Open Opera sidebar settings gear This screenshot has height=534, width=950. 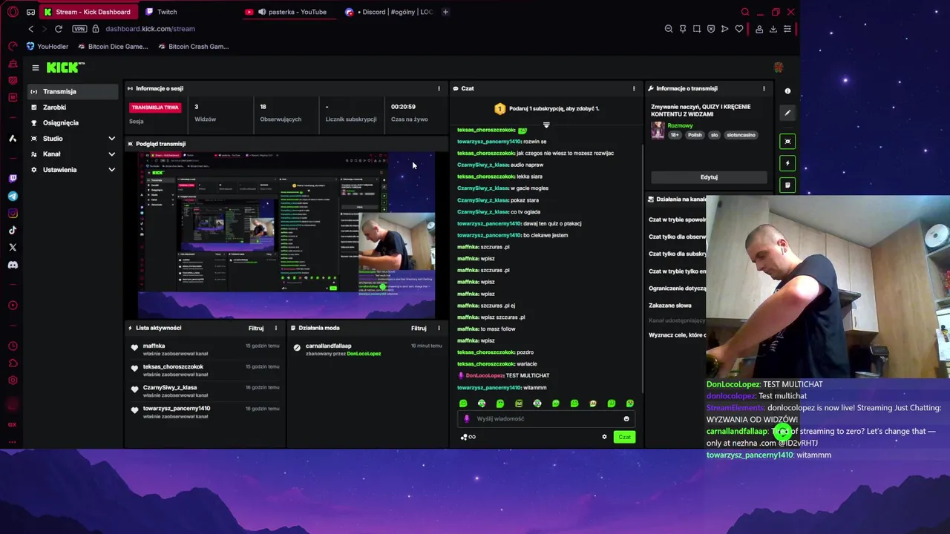pos(13,380)
